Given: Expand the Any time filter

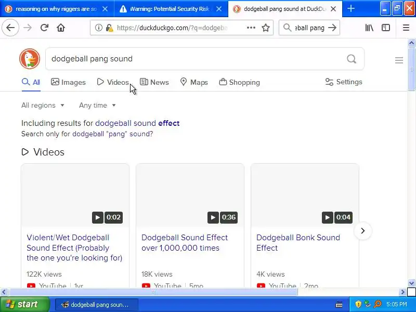Looking at the screenshot, I should click(x=97, y=106).
